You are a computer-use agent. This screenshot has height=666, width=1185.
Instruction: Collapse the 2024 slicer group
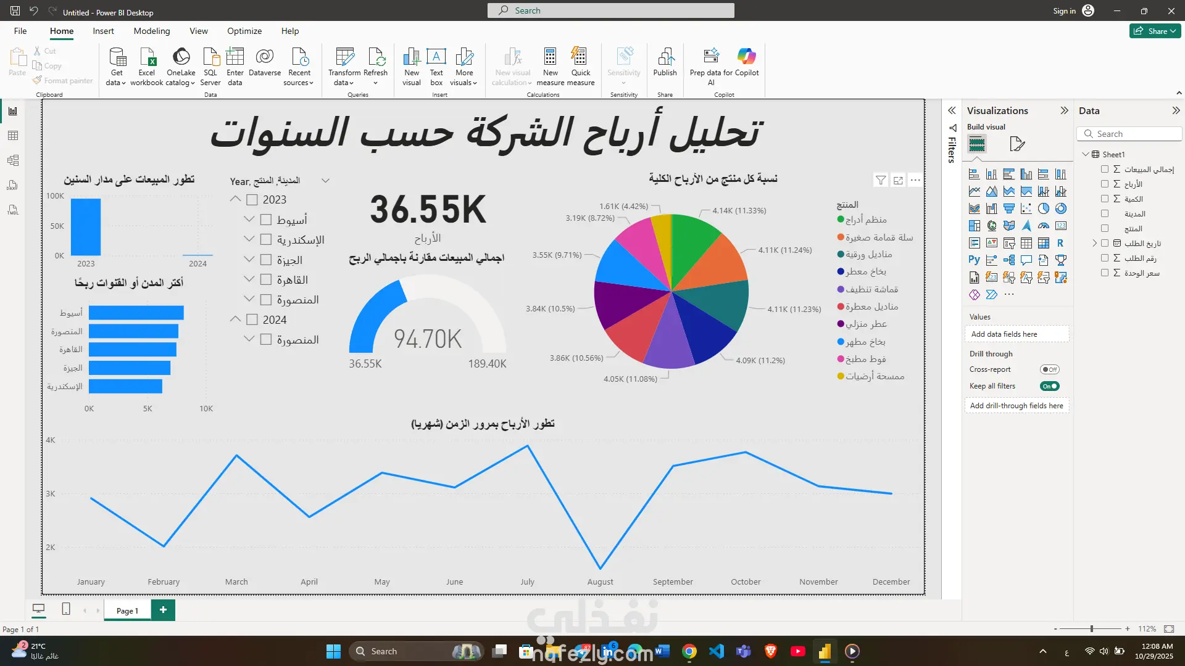coord(235,319)
